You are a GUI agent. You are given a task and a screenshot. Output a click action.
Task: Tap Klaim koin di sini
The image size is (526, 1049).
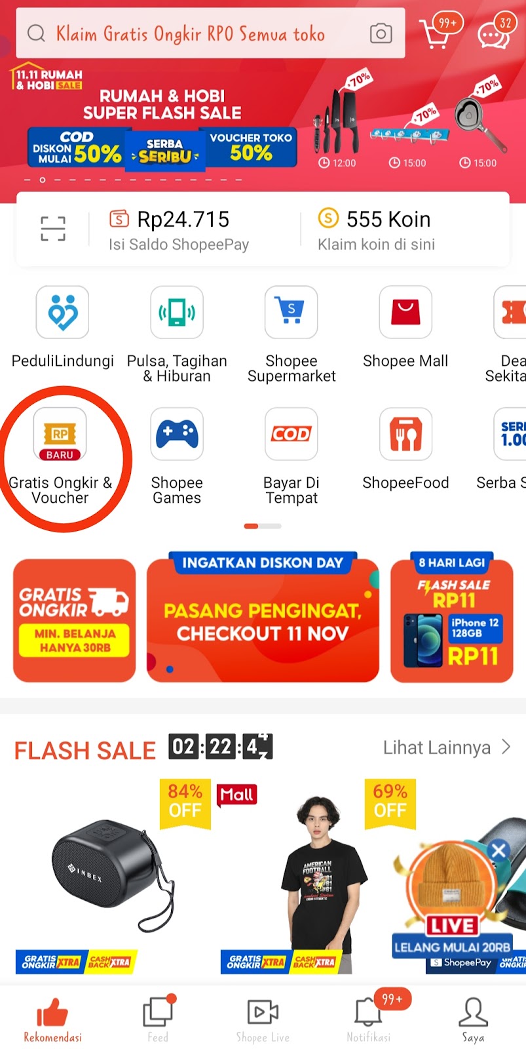(376, 245)
